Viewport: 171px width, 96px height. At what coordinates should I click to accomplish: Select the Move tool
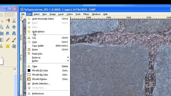click(14, 27)
